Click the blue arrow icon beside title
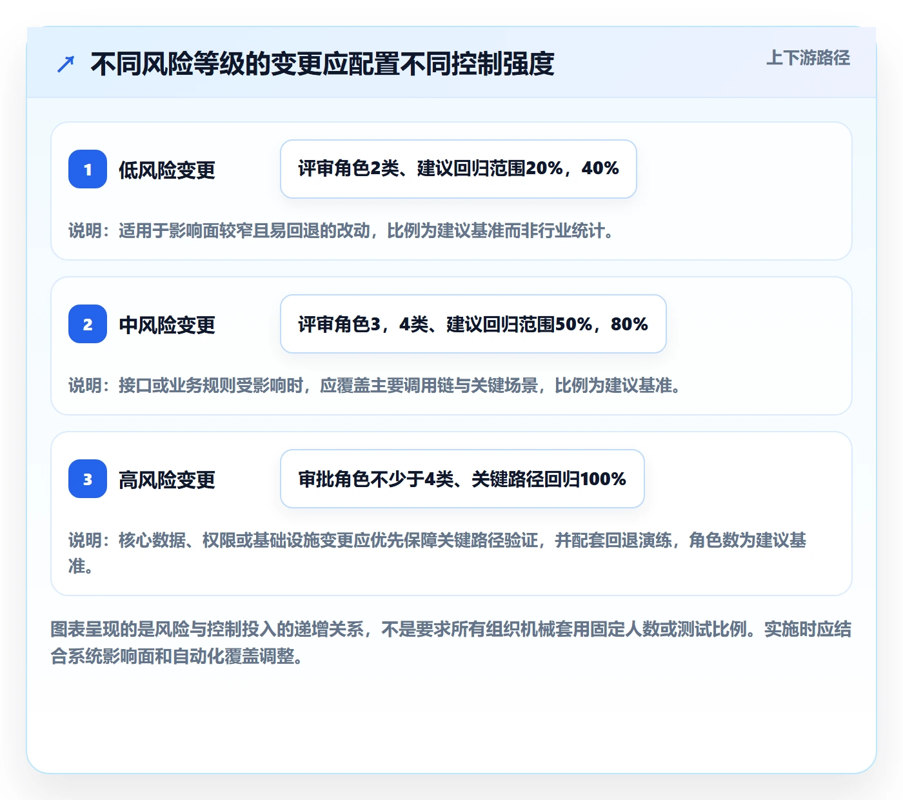Screen dimensions: 903x800 (x=66, y=64)
